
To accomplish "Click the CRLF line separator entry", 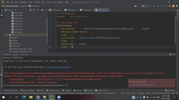I will pos(128,93).
